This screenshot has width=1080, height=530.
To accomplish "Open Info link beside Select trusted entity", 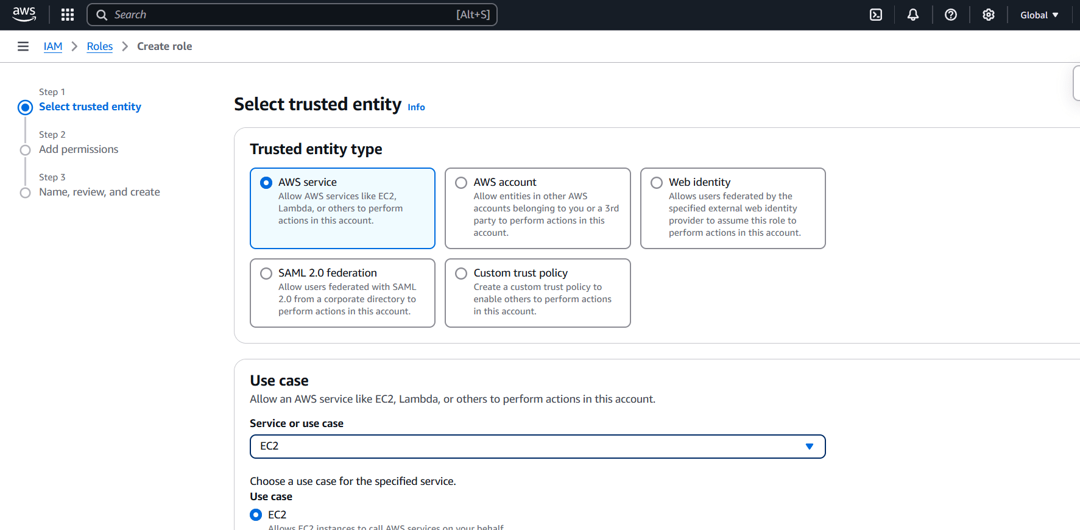I will [416, 107].
